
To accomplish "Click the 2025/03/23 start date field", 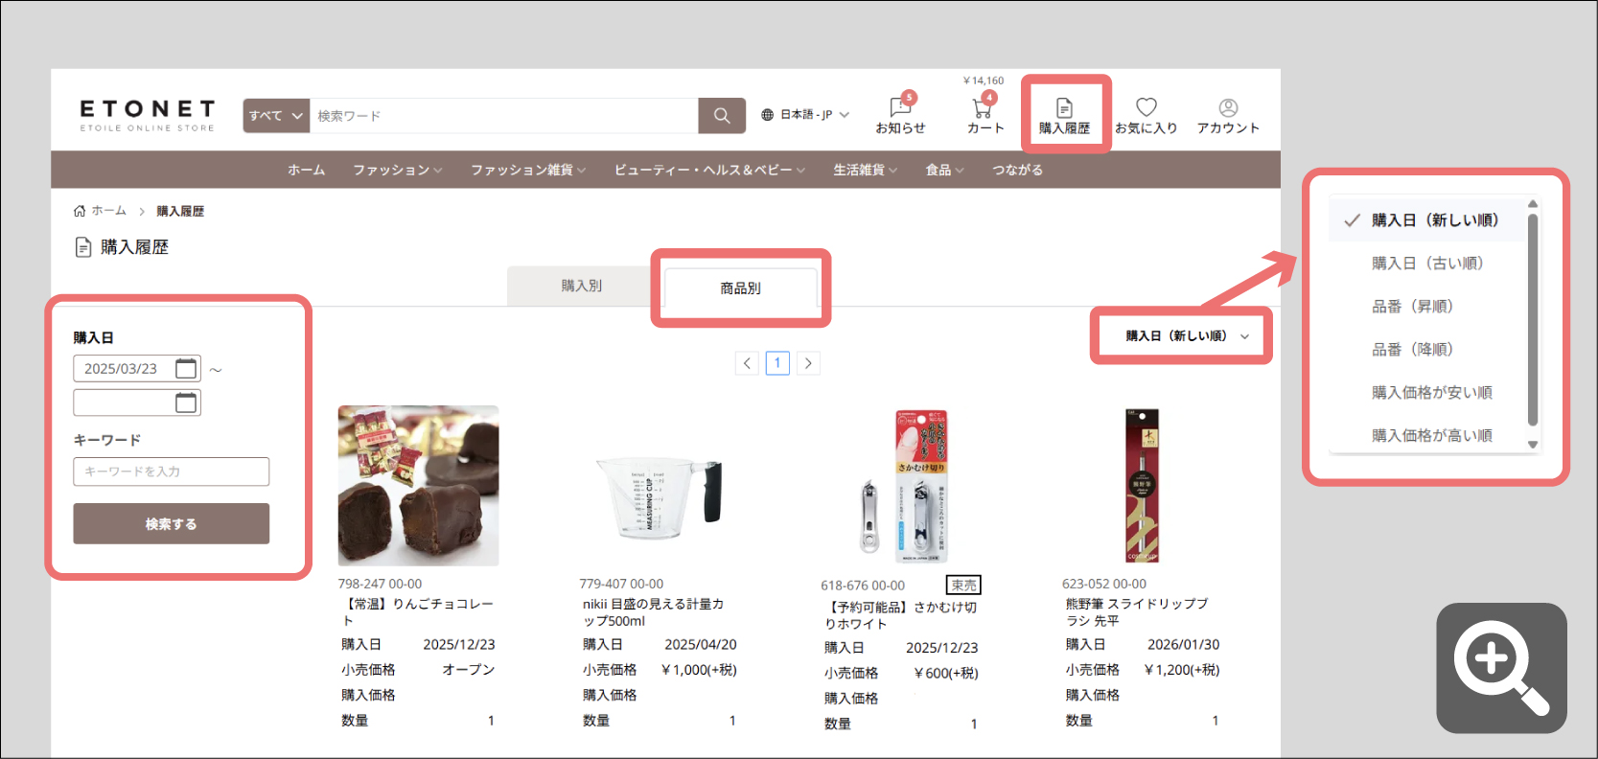I will click(x=137, y=369).
